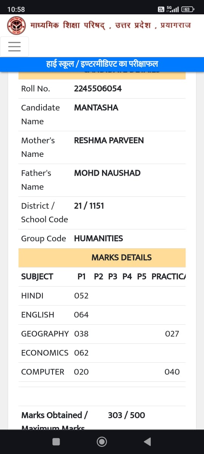Tap the Android home circle button
This screenshot has width=204, height=454.
click(x=102, y=442)
